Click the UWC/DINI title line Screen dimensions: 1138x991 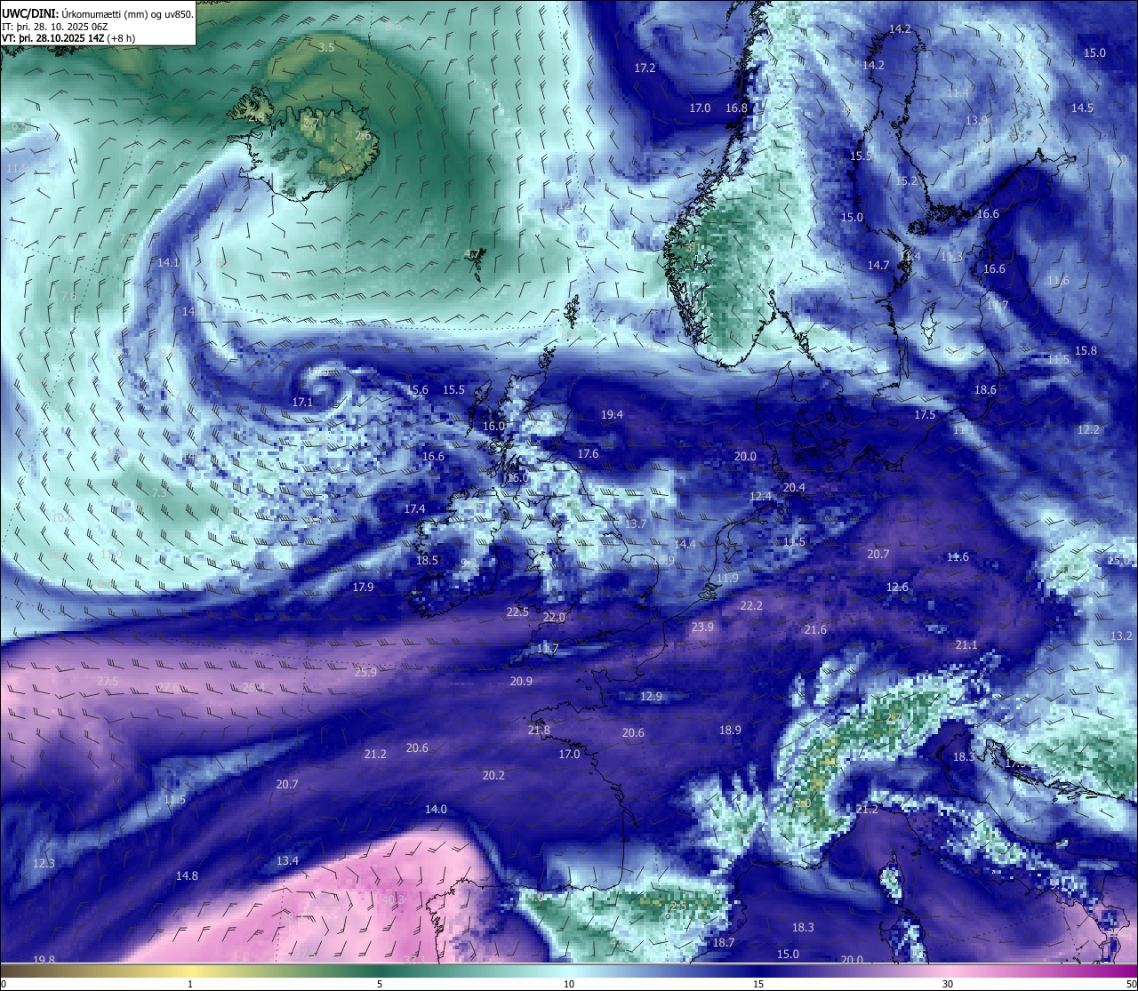tap(98, 14)
